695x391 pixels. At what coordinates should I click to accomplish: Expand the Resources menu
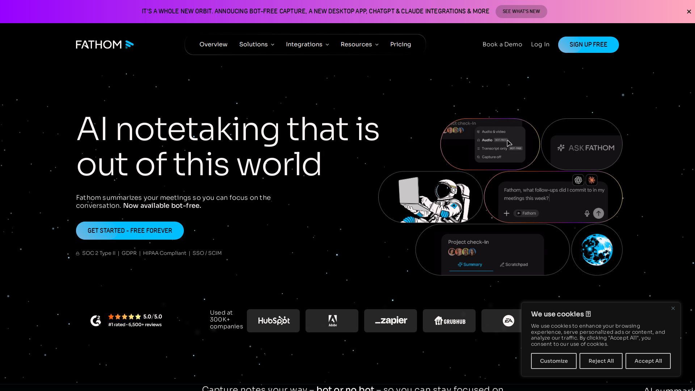point(359,45)
